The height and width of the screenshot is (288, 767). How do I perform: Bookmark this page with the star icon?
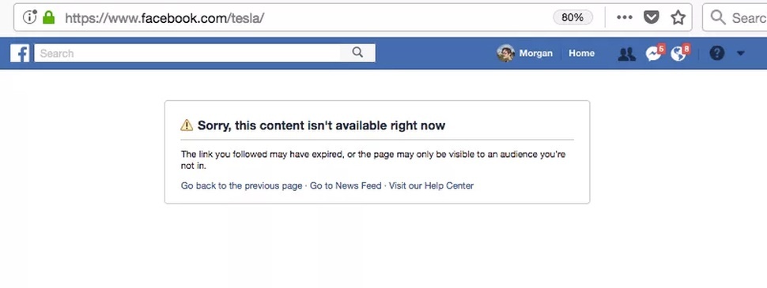(678, 17)
